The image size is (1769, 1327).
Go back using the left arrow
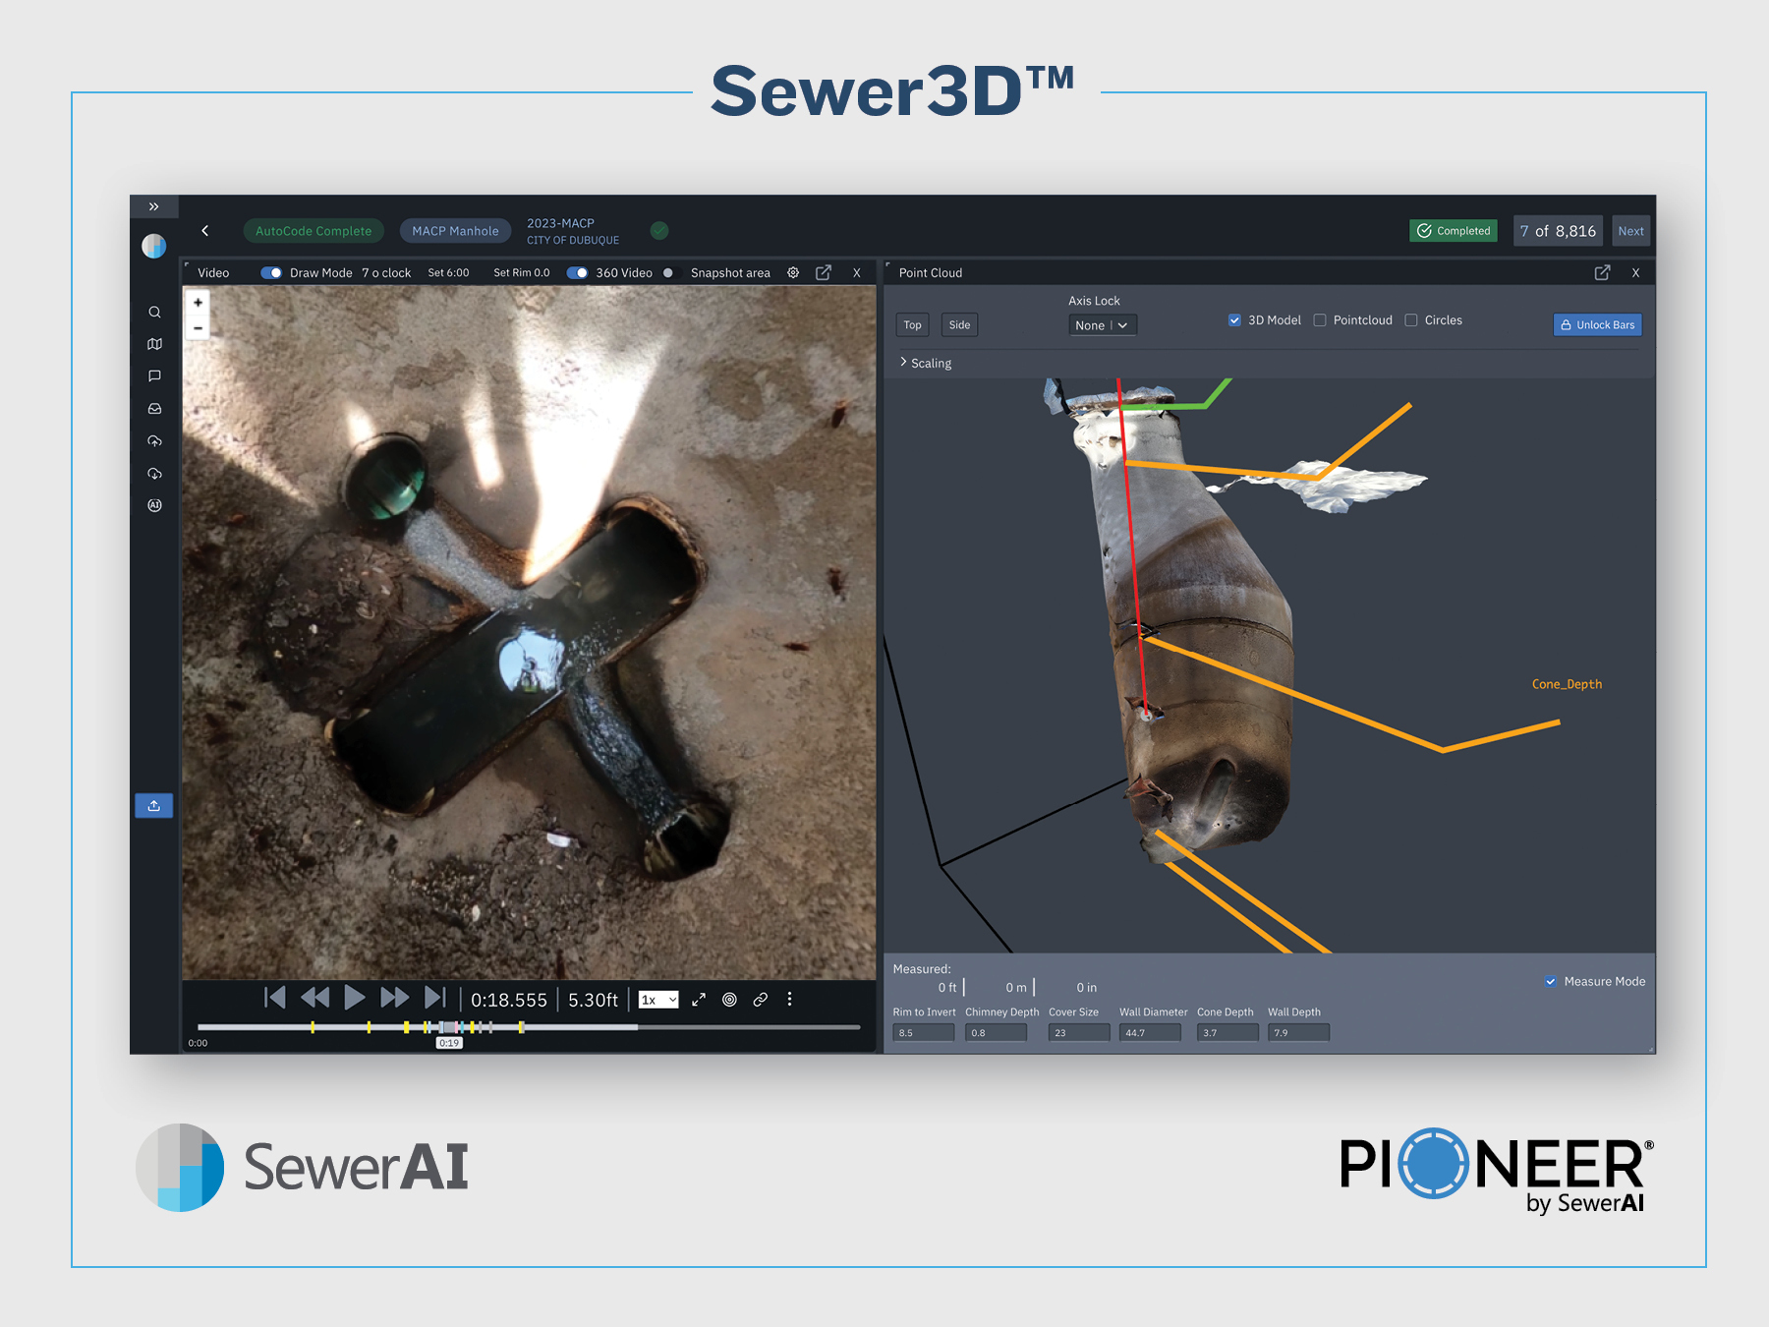point(205,231)
